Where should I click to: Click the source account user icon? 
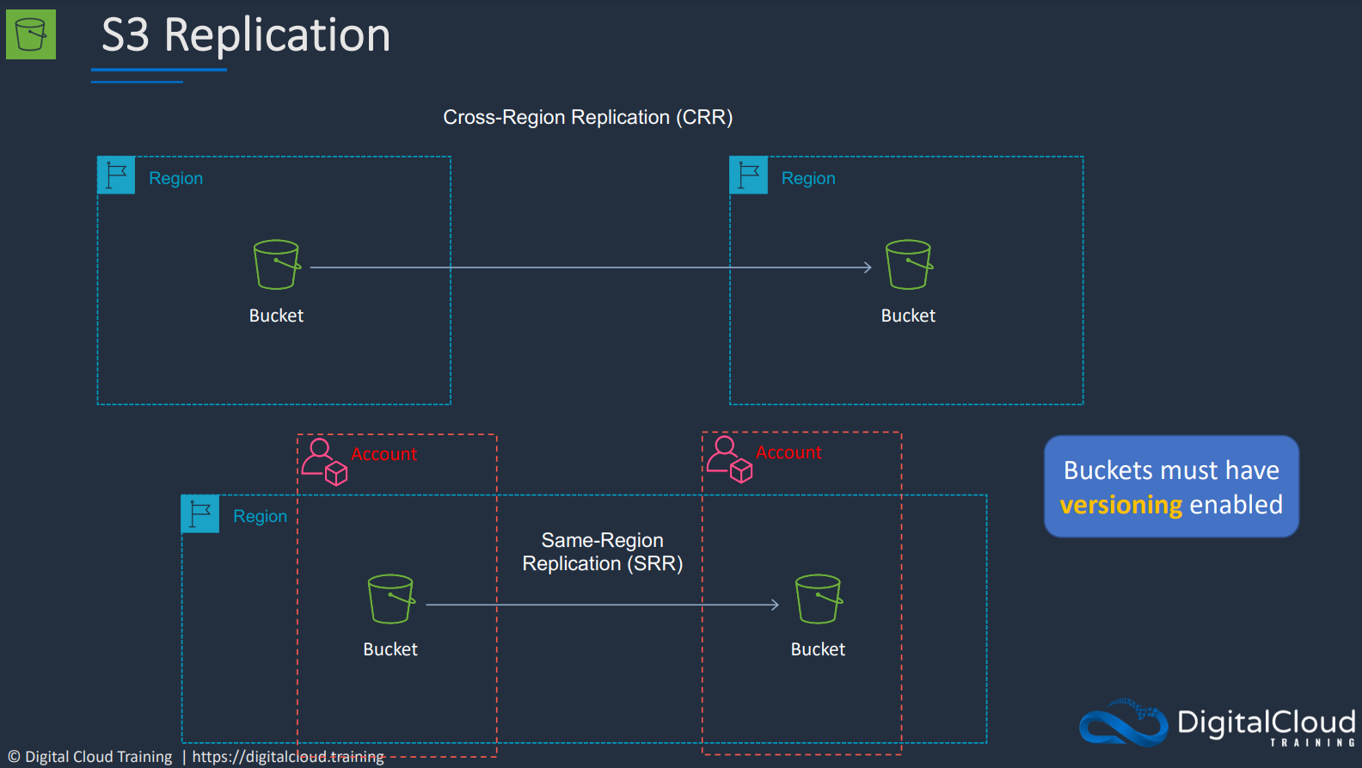tap(324, 462)
